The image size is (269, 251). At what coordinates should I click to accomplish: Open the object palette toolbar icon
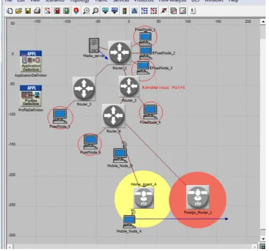coord(47,11)
